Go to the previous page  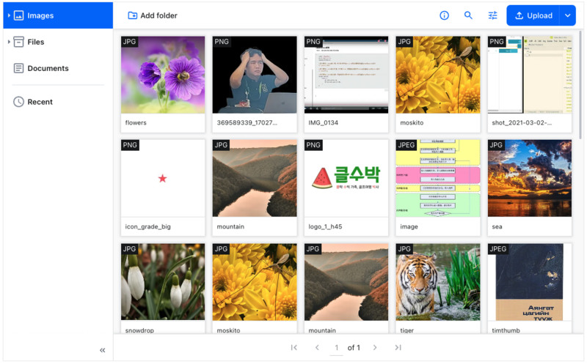coord(317,347)
